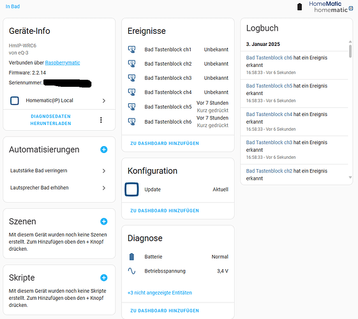Click the Homematic(IP) Local square icon
This screenshot has width=358, height=319.
(15, 101)
